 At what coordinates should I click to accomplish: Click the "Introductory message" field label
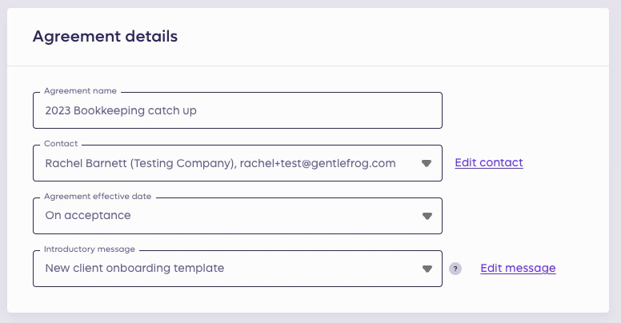click(x=90, y=249)
